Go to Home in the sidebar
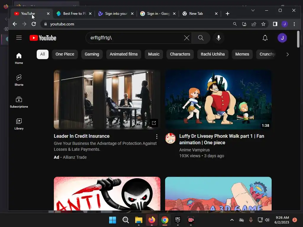The height and width of the screenshot is (227, 303). pyautogui.click(x=19, y=59)
